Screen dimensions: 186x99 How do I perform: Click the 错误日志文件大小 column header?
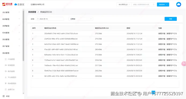(x=102, y=28)
